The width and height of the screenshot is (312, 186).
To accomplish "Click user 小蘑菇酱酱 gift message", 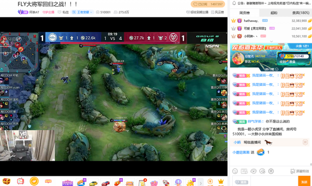I will 241,152.
